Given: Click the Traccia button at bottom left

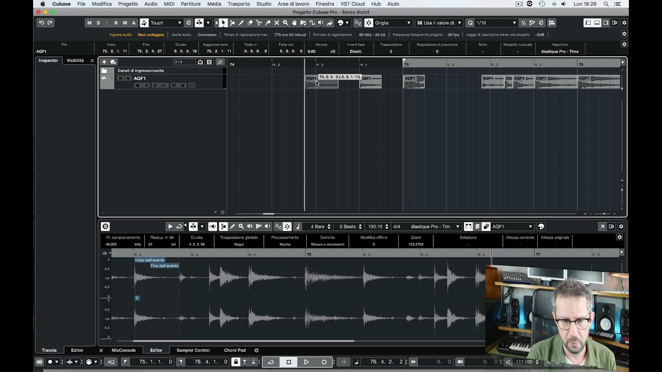Looking at the screenshot, I should point(49,350).
